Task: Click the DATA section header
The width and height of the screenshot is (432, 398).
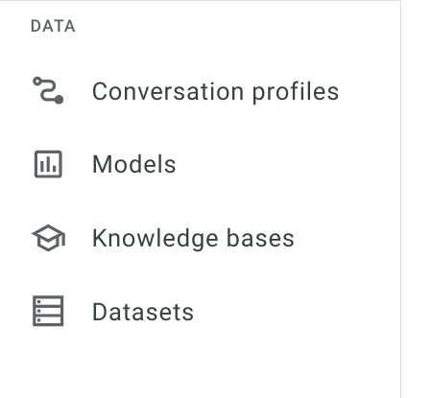Action: [x=53, y=26]
